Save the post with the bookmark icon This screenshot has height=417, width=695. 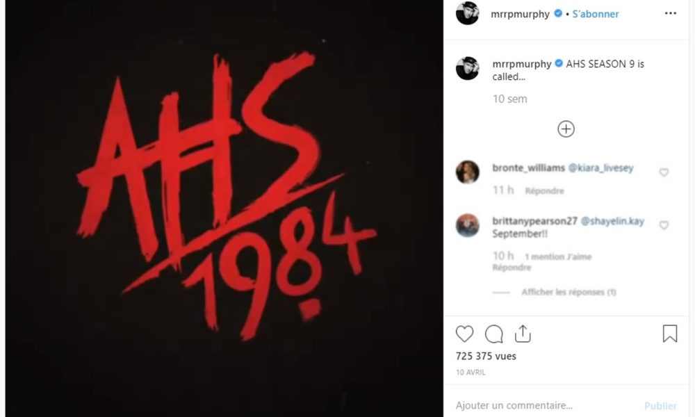pyautogui.click(x=670, y=334)
